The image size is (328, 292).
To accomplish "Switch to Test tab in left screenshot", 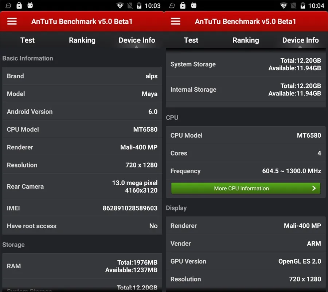I will 27,40.
